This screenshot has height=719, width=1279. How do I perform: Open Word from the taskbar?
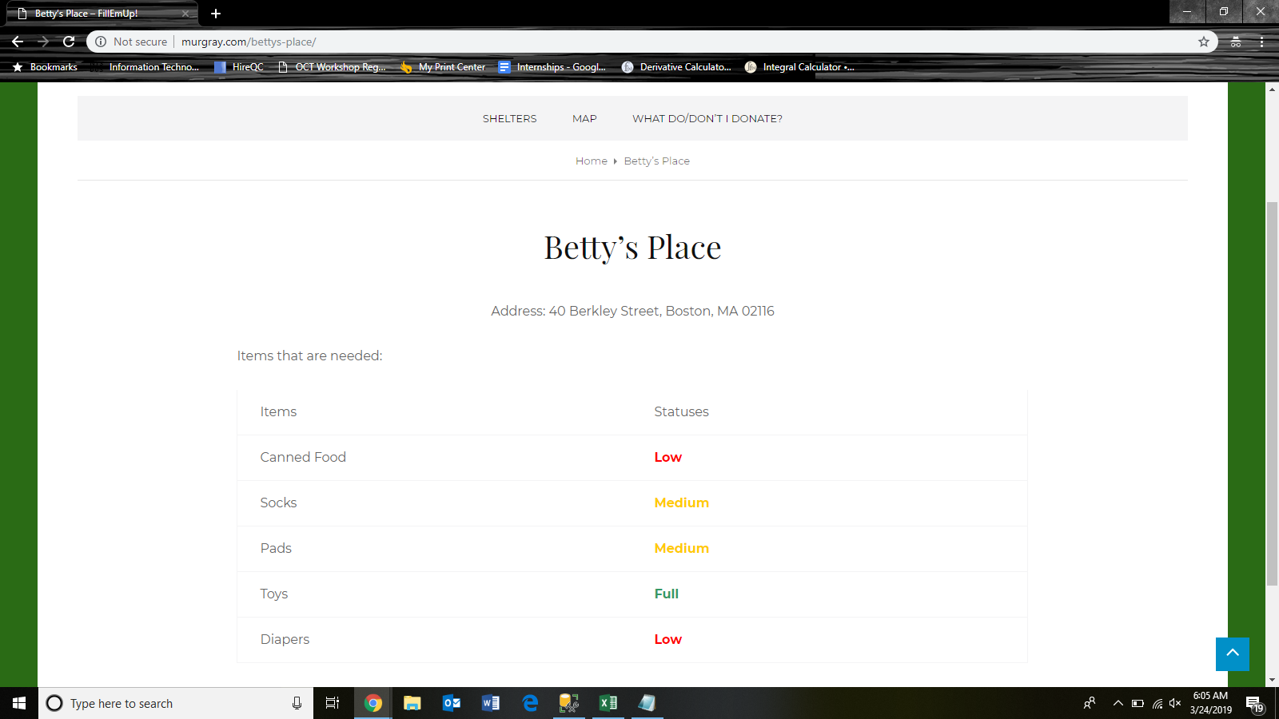point(490,703)
